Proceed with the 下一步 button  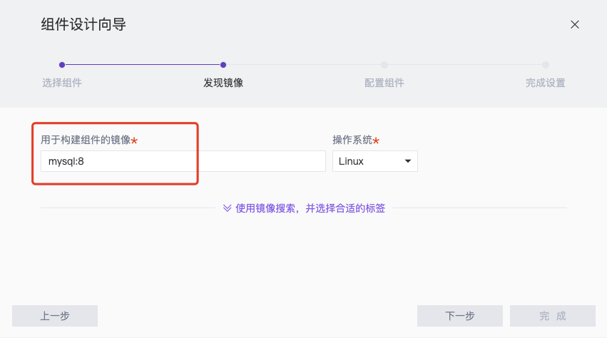[460, 316]
